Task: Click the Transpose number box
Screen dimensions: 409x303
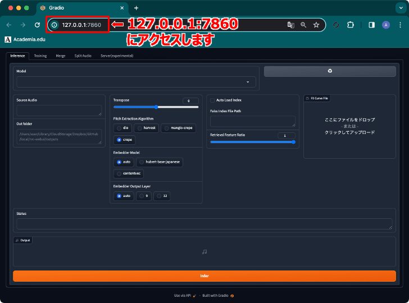Action: tap(190, 101)
